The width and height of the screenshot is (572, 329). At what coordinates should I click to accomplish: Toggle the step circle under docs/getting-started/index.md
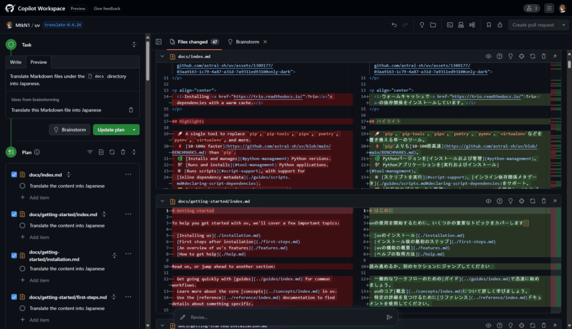tap(22, 225)
